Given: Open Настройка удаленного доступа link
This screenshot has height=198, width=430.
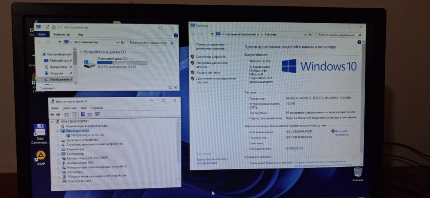Looking at the screenshot, I should pyautogui.click(x=212, y=65).
